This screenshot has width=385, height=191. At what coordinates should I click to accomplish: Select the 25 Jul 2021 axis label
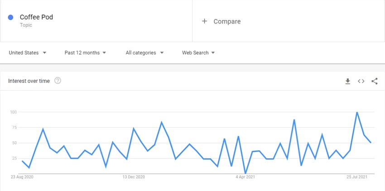coord(357,177)
